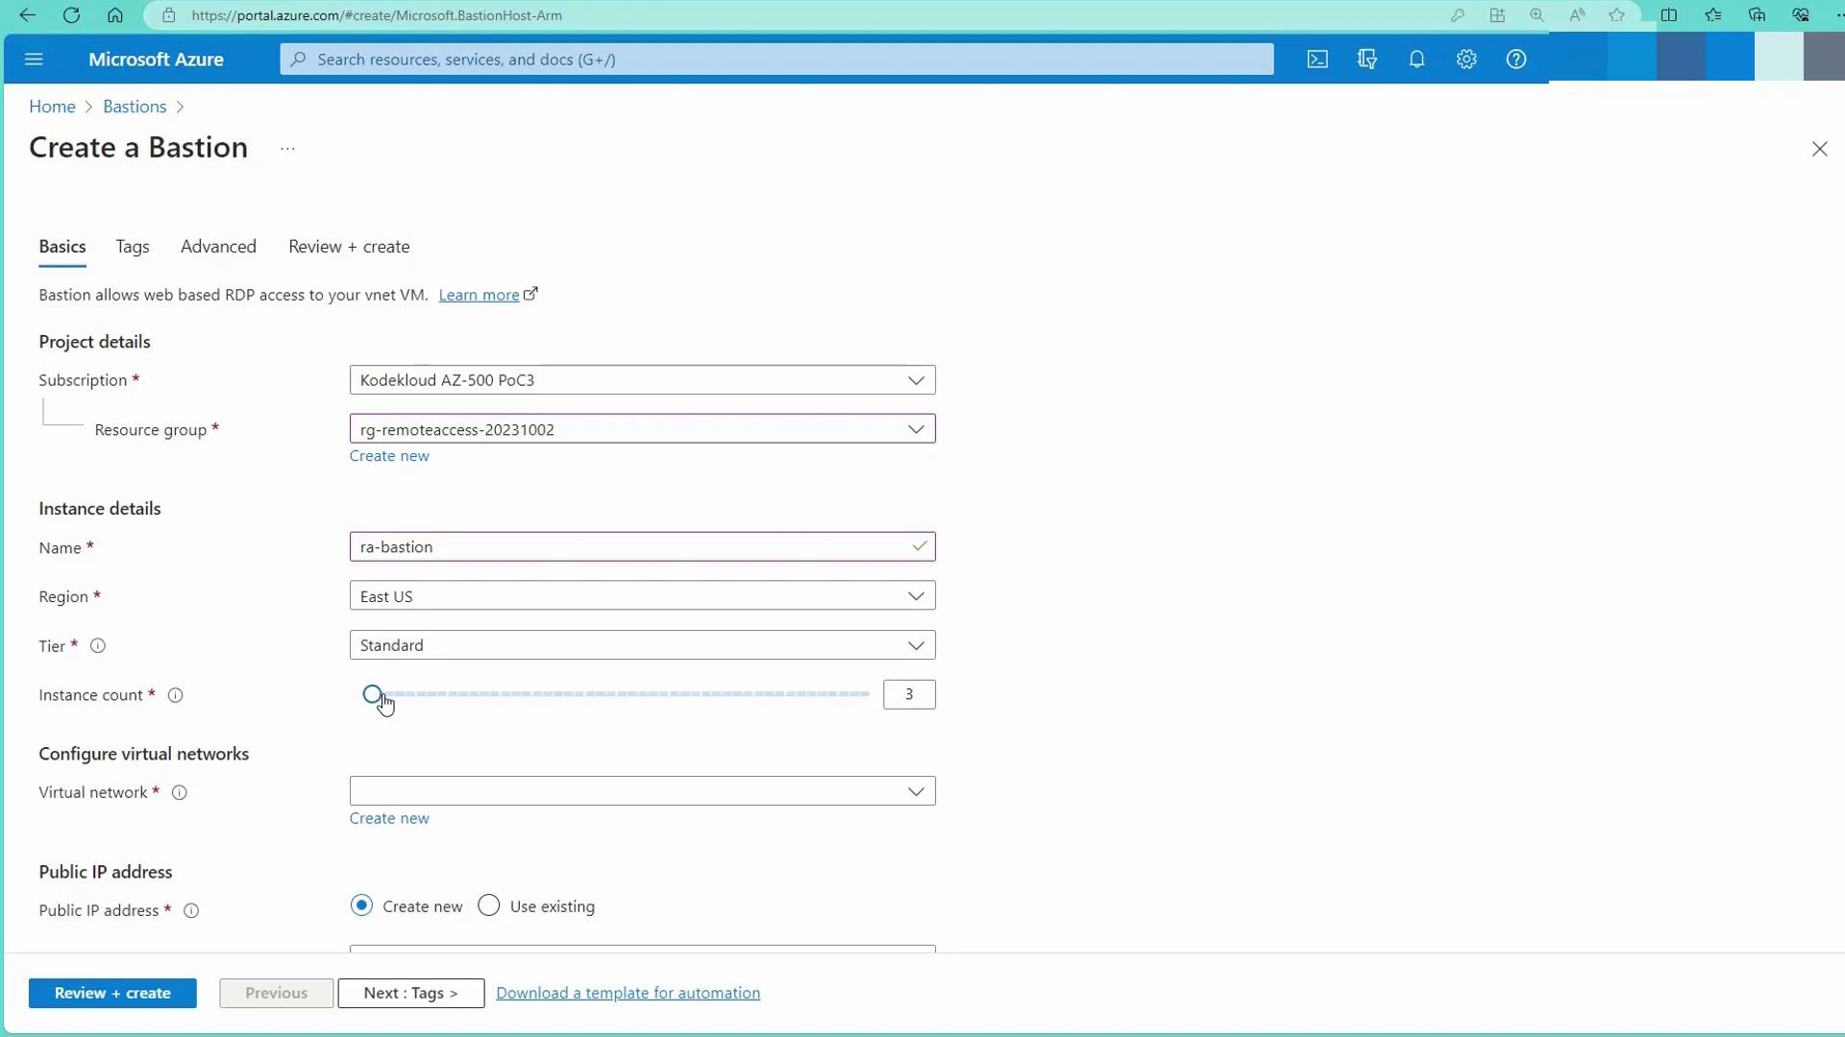Image resolution: width=1845 pixels, height=1037 pixels.
Task: Click the Azure search resources box
Action: [776, 60]
